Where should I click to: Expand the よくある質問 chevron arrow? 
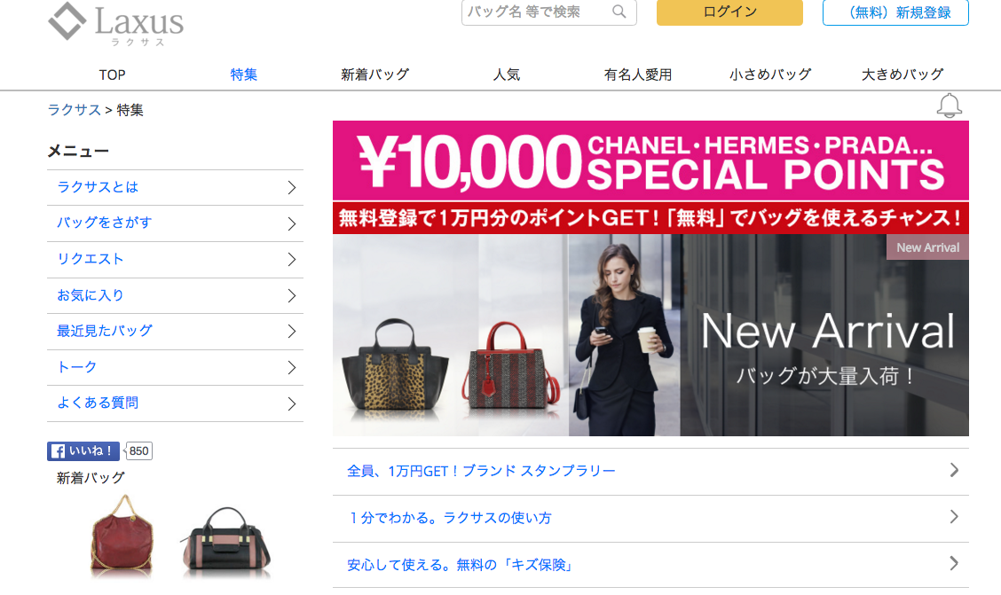point(292,403)
